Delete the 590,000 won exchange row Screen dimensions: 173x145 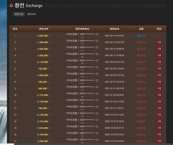[159, 82]
